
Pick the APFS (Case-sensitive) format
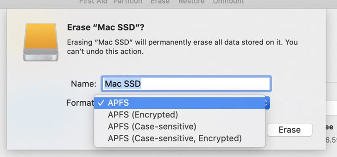pyautogui.click(x=180, y=127)
